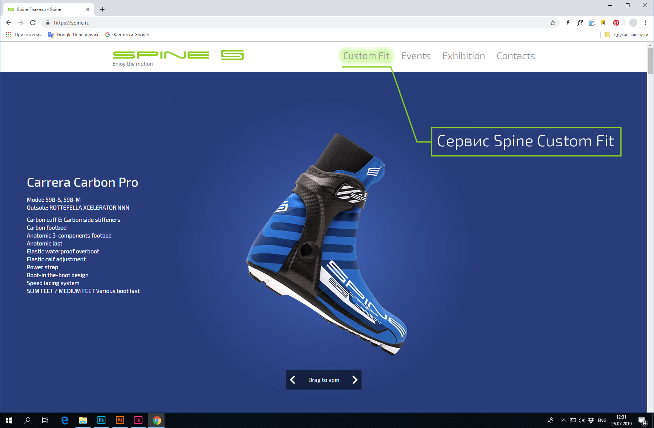654x428 pixels.
Task: Switch to InDesign on the taskbar
Action: pos(138,420)
